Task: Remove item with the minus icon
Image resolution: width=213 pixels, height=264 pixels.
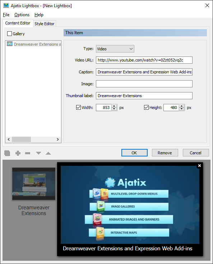Action: (x=28, y=153)
